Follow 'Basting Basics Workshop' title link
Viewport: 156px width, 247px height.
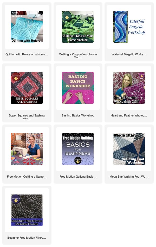[x=78, y=115]
